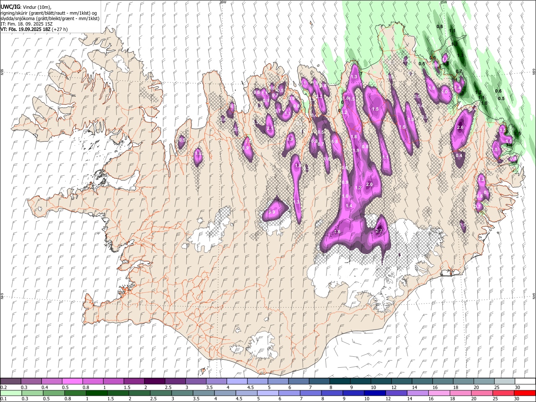Click the '0.4' label in snow legend
This screenshot has height=402, width=536.
pos(45,387)
